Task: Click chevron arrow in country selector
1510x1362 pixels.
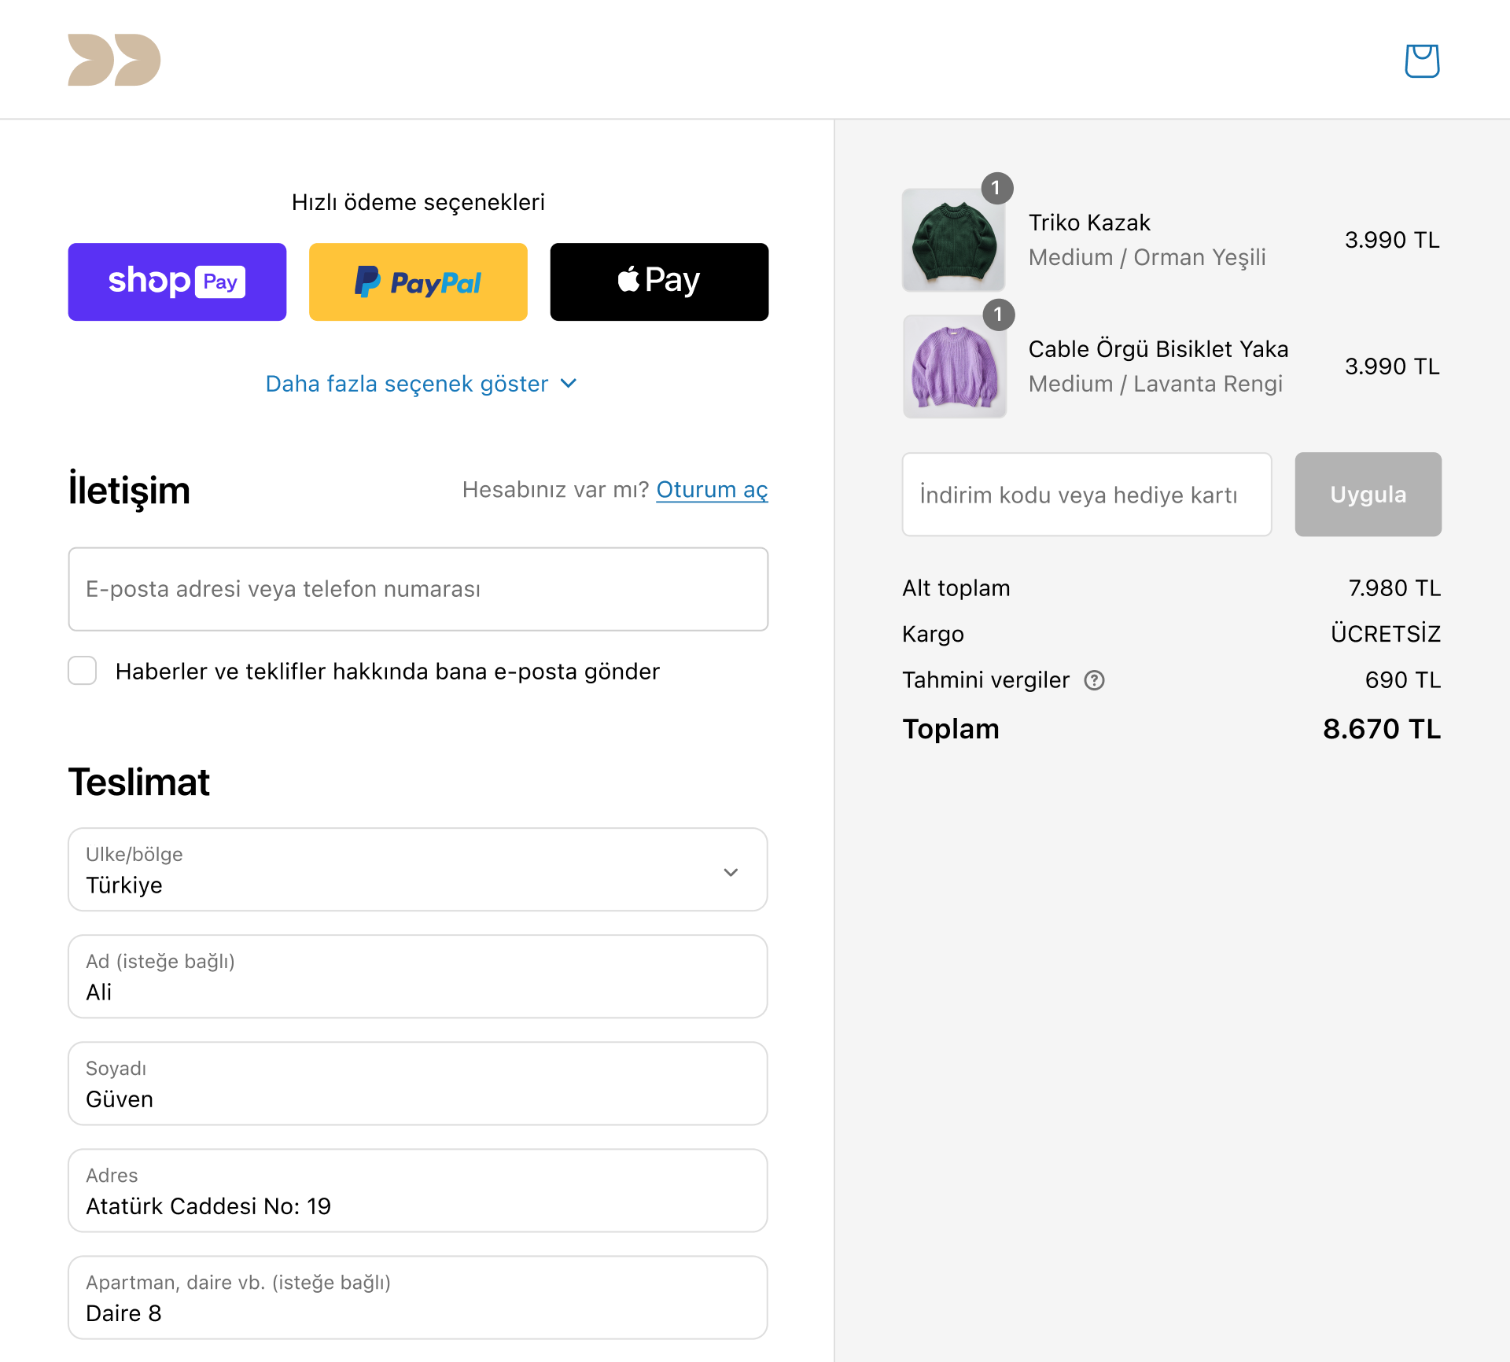Action: click(731, 872)
